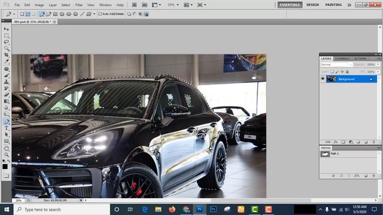Select the Background layer thumbnail

coord(332,79)
